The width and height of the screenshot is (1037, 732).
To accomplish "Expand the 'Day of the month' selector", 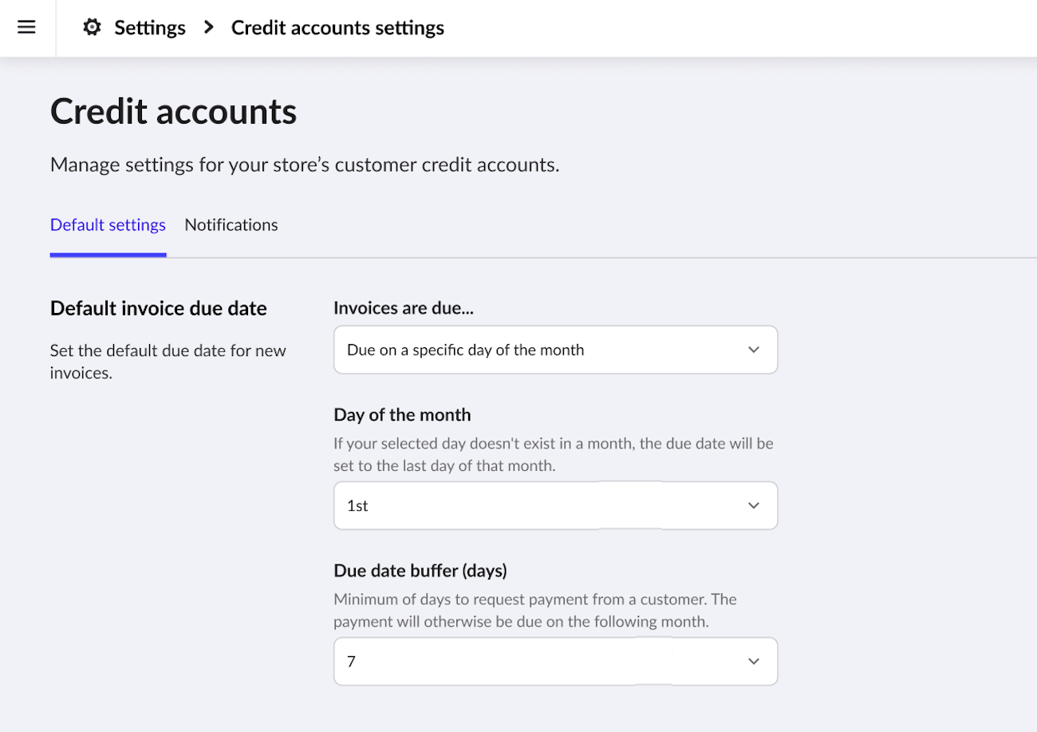I will (x=555, y=505).
